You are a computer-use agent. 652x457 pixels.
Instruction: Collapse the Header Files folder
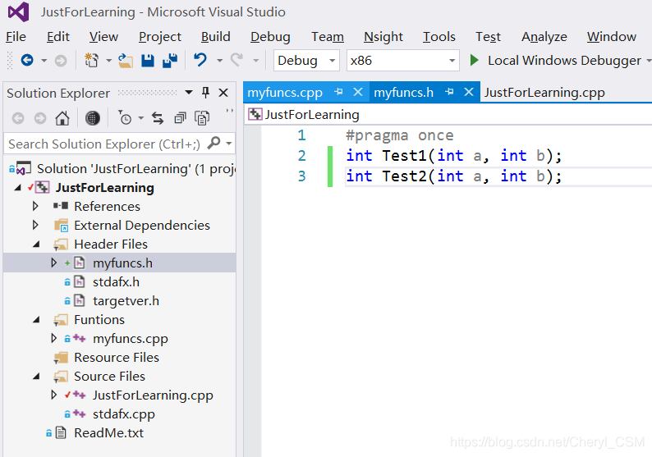click(x=36, y=244)
